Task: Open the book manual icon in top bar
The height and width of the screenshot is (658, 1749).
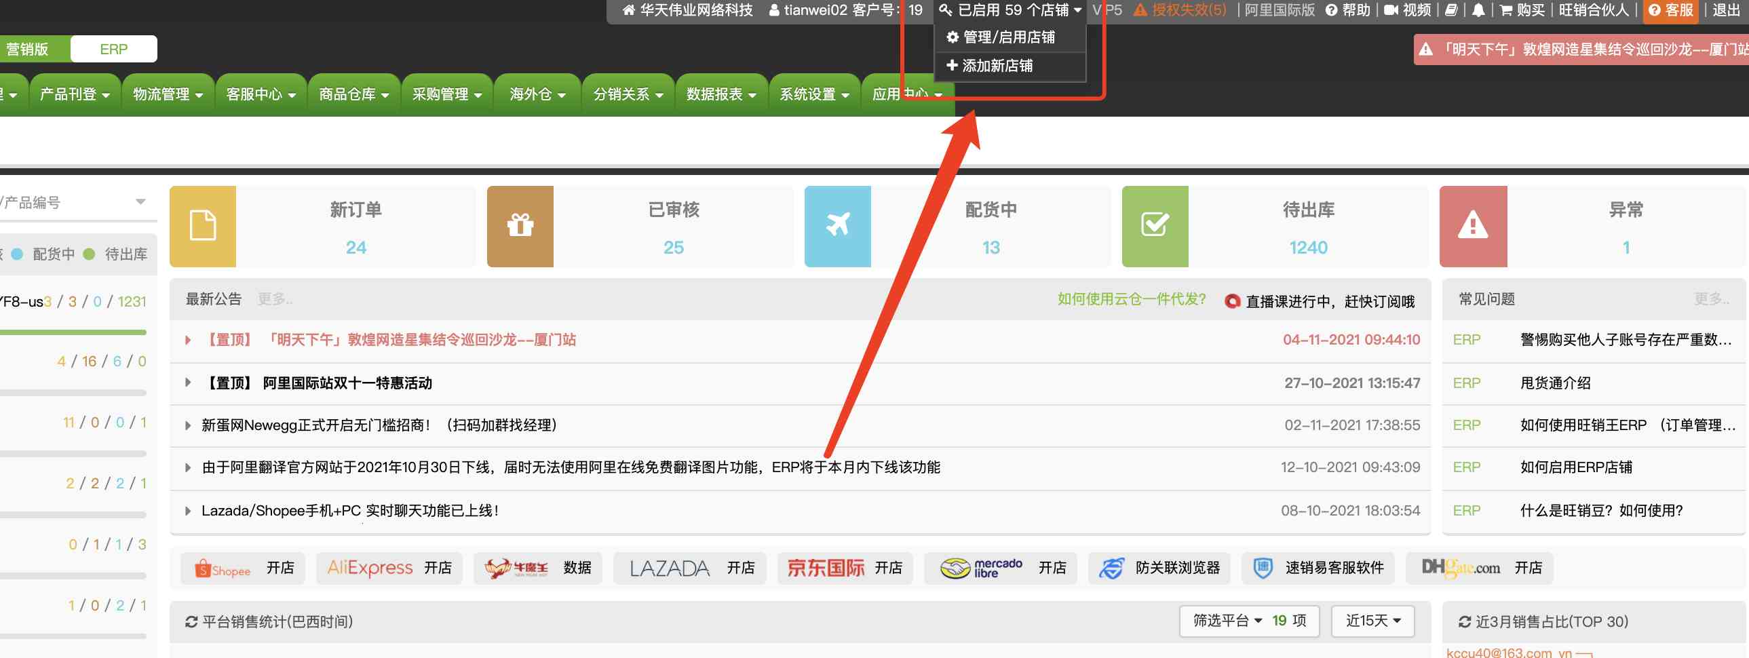Action: 1451,10
